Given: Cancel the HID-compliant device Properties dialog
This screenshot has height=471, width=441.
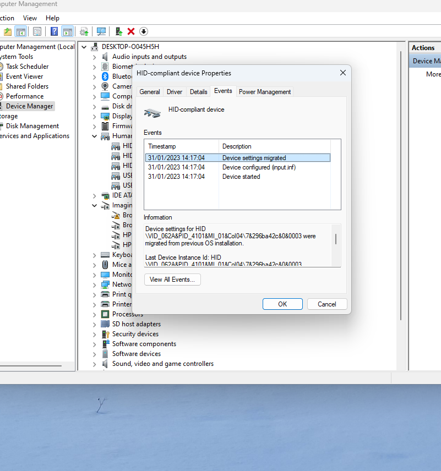Looking at the screenshot, I should pyautogui.click(x=326, y=304).
